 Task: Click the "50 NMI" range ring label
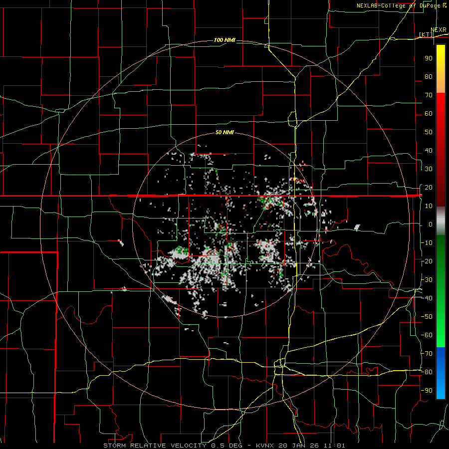pos(224,132)
